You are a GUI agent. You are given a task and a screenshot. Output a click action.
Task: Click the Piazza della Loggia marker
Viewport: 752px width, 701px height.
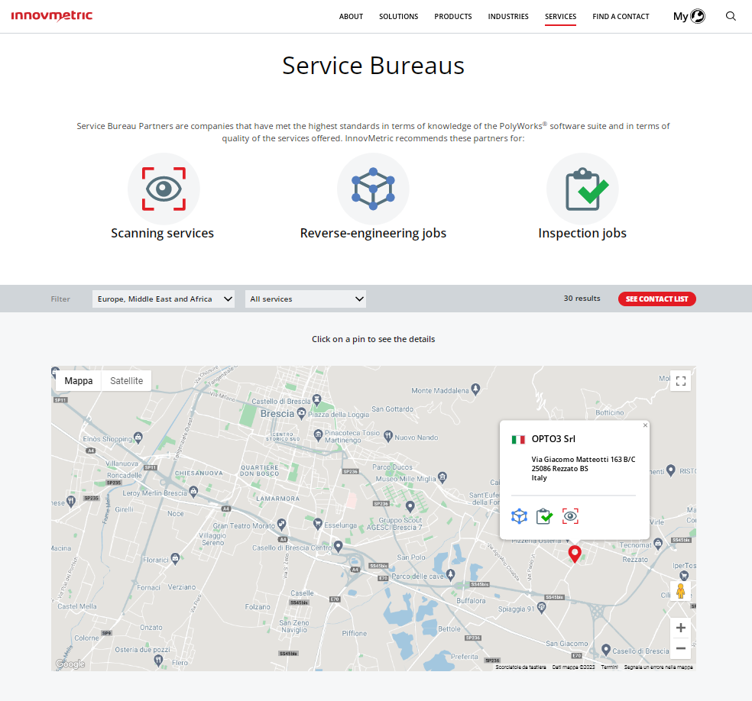(301, 413)
